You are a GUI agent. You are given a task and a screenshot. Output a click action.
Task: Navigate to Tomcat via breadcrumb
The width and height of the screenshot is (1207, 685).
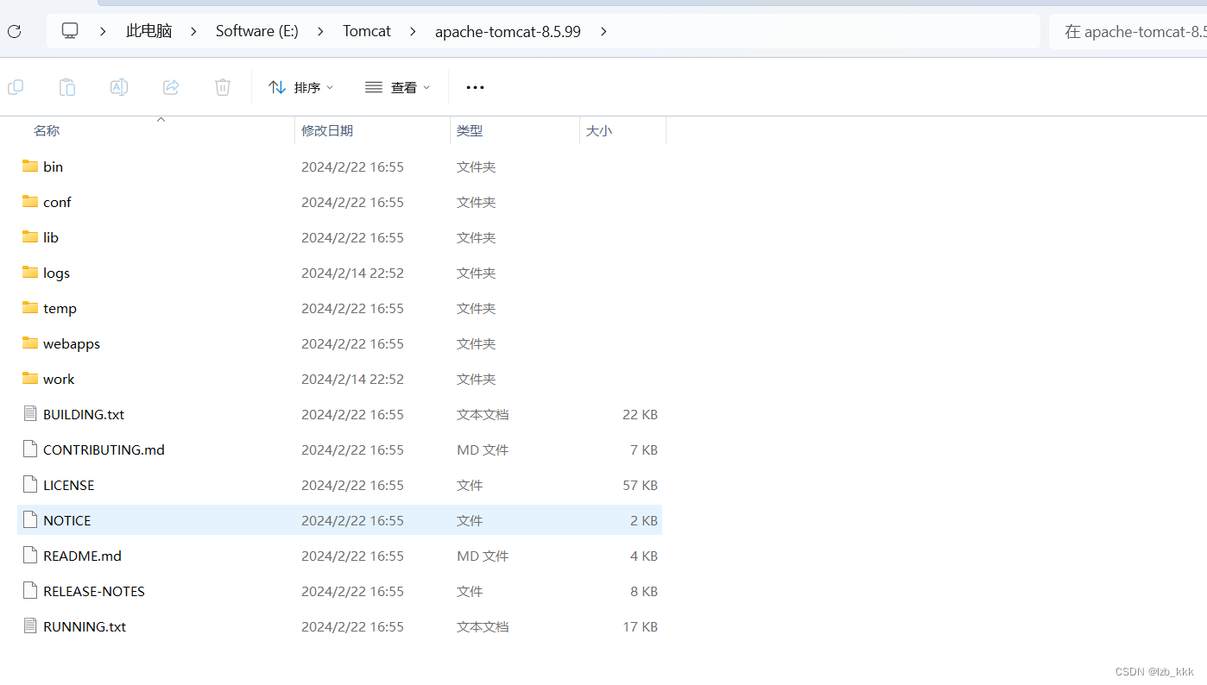(x=366, y=31)
